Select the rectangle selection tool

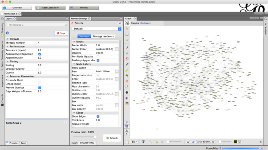coord(127,34)
